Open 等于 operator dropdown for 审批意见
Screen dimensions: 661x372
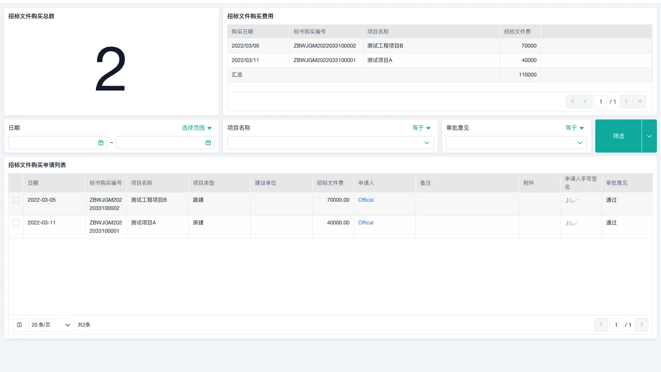[x=575, y=128]
